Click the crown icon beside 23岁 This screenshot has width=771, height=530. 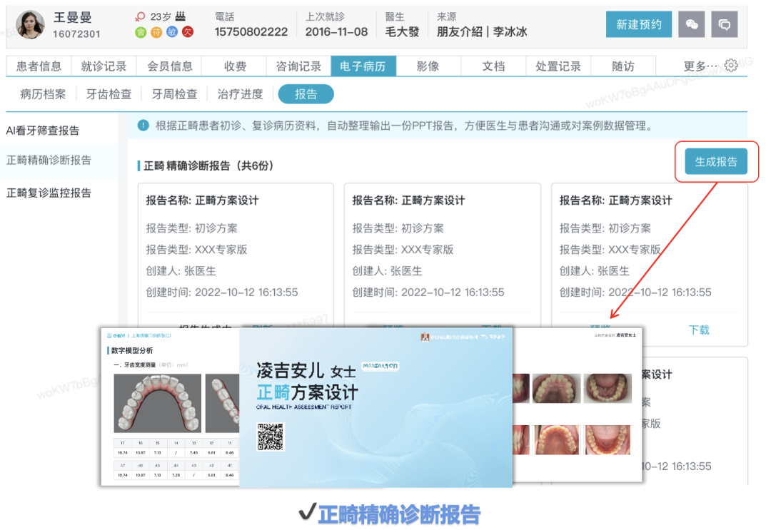pyautogui.click(x=181, y=16)
